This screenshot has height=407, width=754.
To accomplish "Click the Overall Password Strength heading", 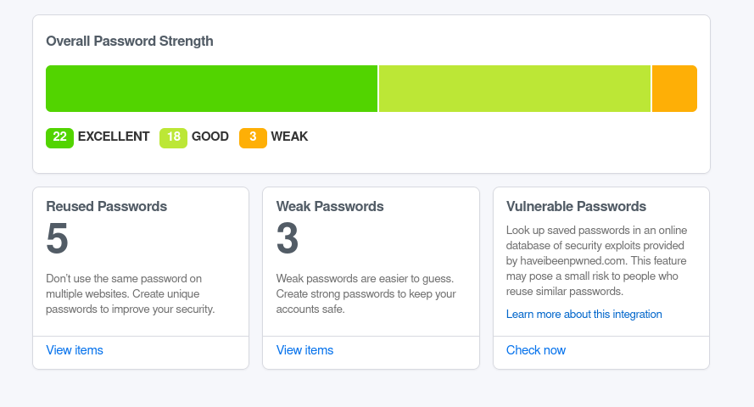I will click(130, 41).
